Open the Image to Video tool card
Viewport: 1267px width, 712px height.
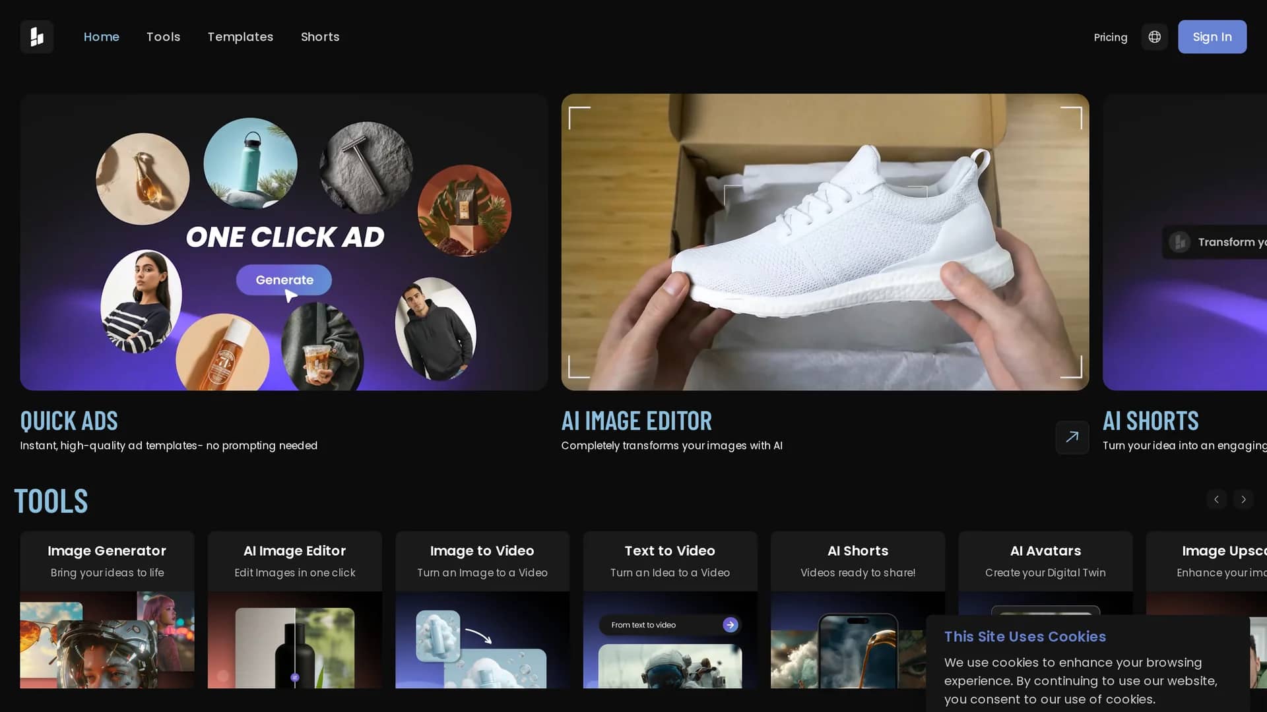(x=482, y=610)
